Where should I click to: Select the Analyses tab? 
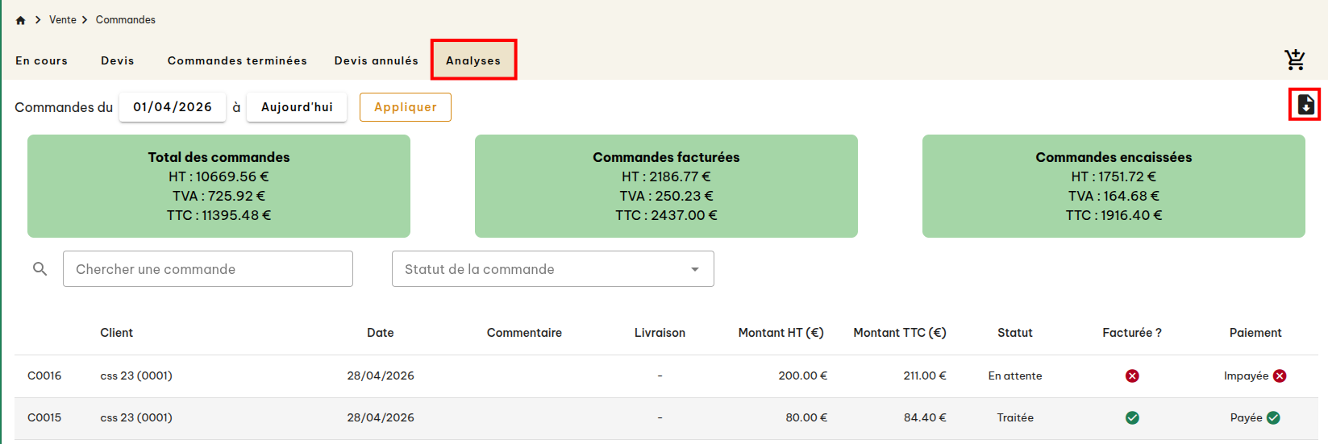(473, 60)
